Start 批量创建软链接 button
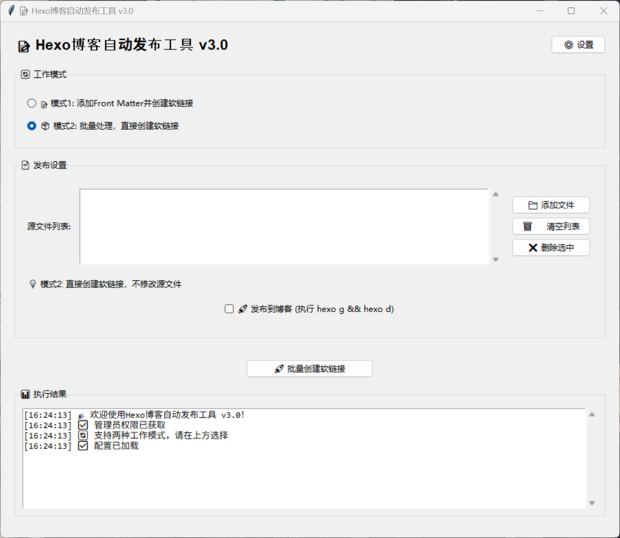The height and width of the screenshot is (538, 620). click(x=310, y=369)
